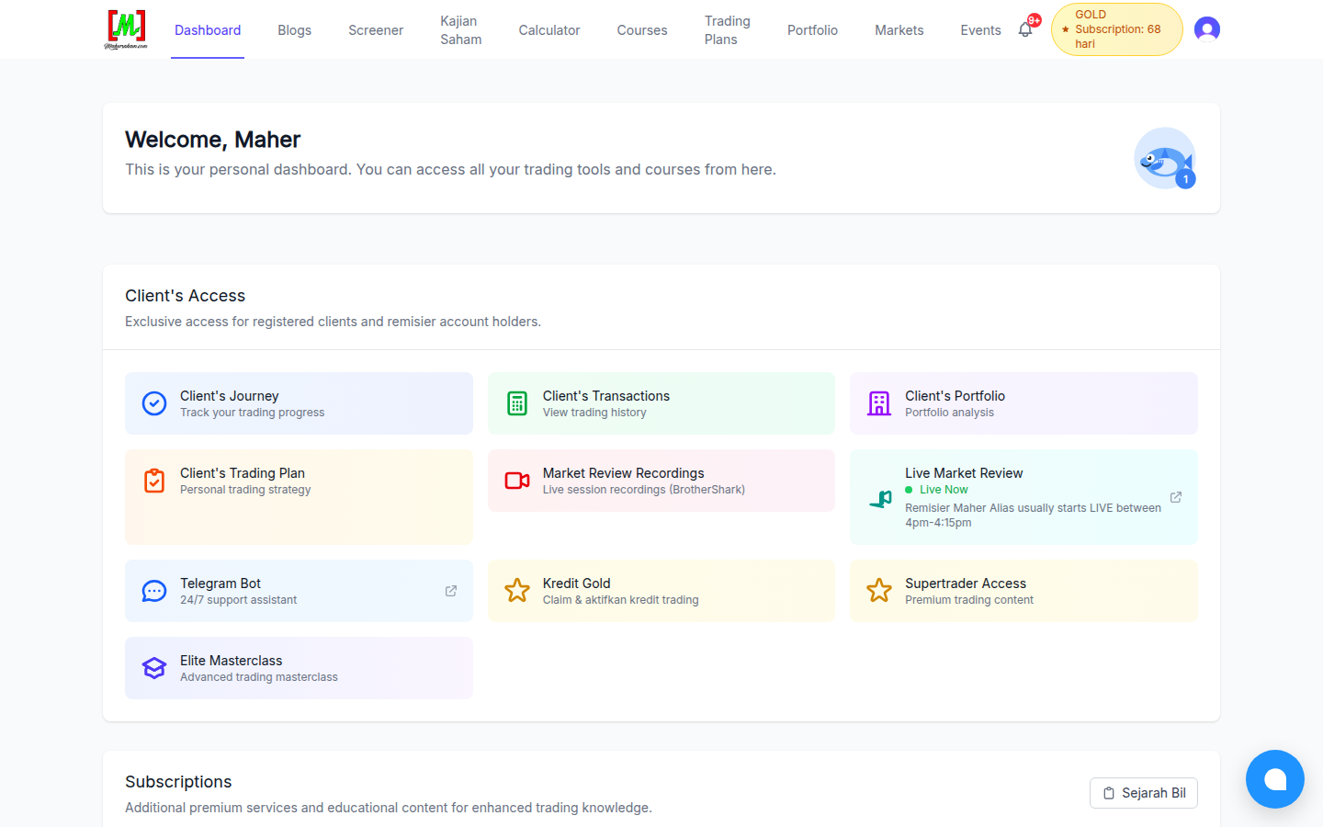The height and width of the screenshot is (827, 1323).
Task: Open Kajian Saham in navigation
Action: click(x=461, y=30)
